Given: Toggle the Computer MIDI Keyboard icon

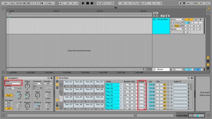Looking at the screenshot, I should coord(184,3).
